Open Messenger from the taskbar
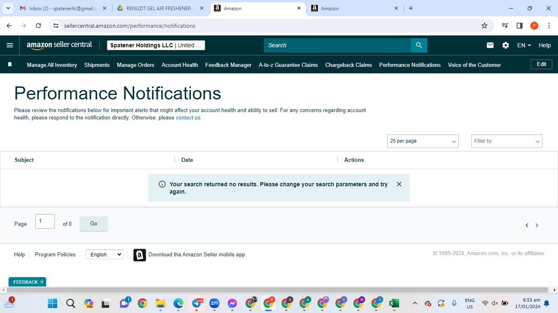Screen dimensions: 558x313 pos(232,303)
